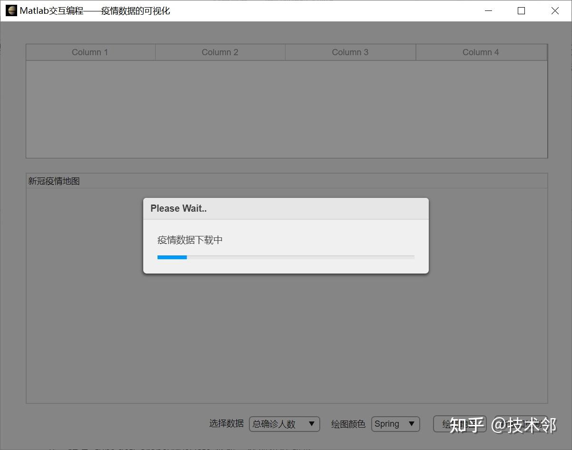
Task: Click the blue download progress bar
Action: [x=172, y=257]
